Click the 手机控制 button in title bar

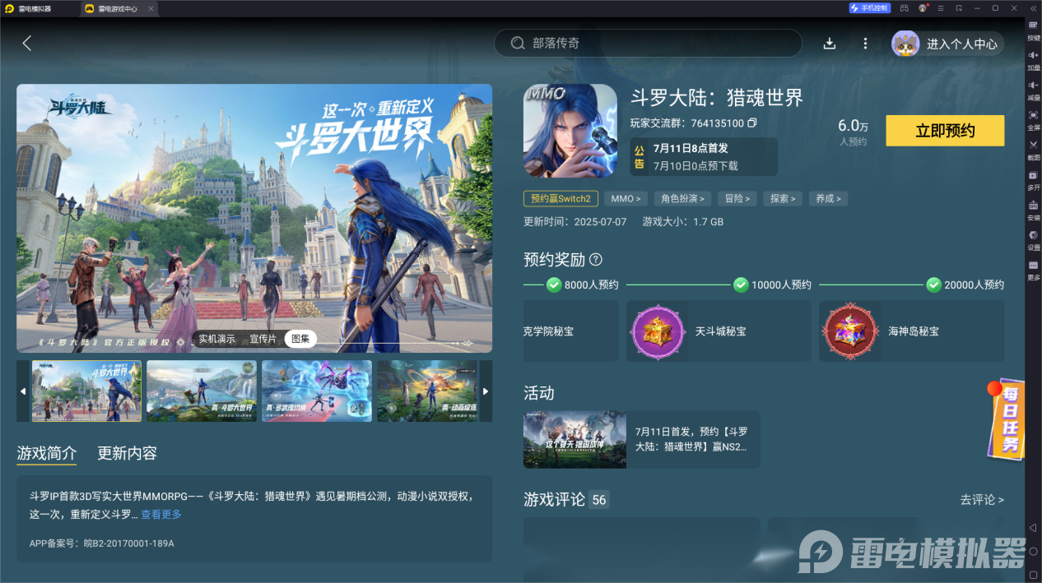tap(869, 8)
